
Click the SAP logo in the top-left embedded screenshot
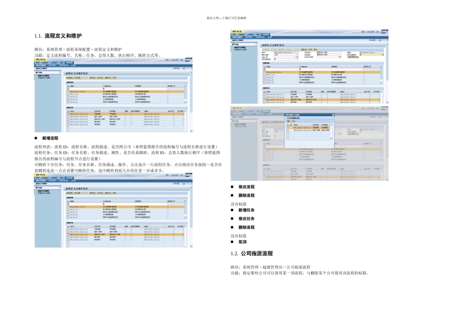[x=188, y=60]
